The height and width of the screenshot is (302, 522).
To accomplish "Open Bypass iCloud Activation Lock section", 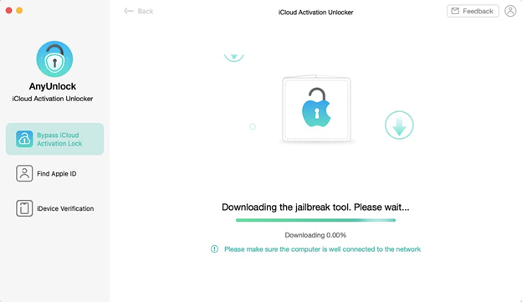I will 54,139.
